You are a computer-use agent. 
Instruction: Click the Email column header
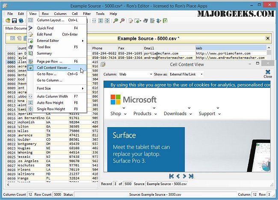[x=169, y=48]
